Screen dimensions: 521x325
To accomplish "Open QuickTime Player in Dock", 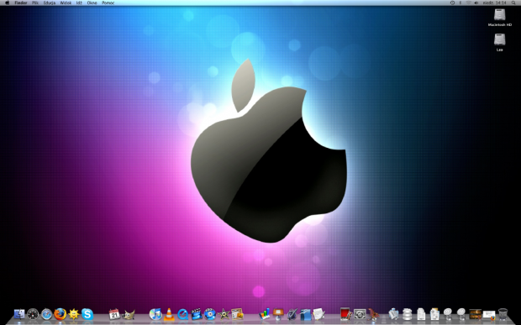I will pos(182,314).
